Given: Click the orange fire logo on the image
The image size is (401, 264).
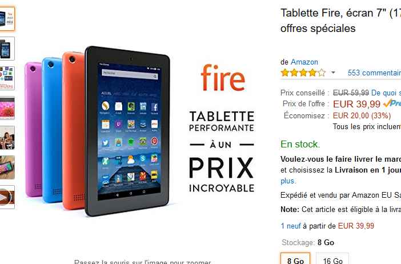Looking at the screenshot, I should click(223, 78).
